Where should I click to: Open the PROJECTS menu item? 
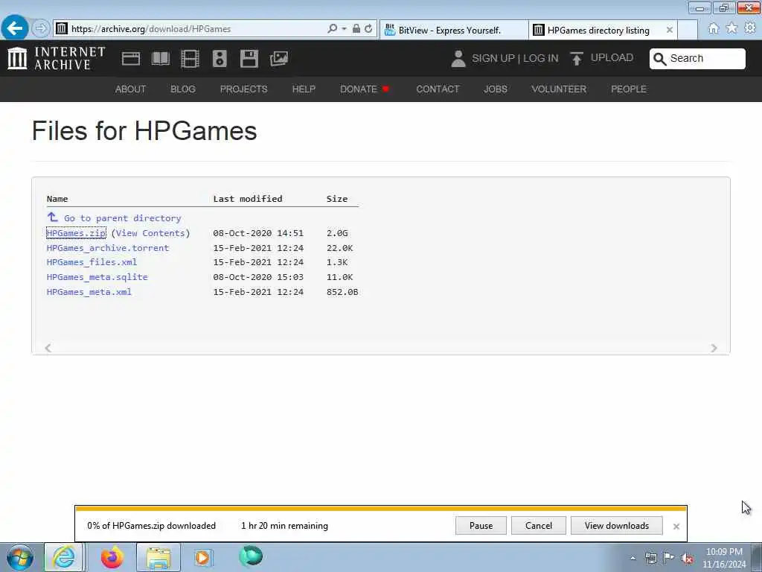coord(243,89)
